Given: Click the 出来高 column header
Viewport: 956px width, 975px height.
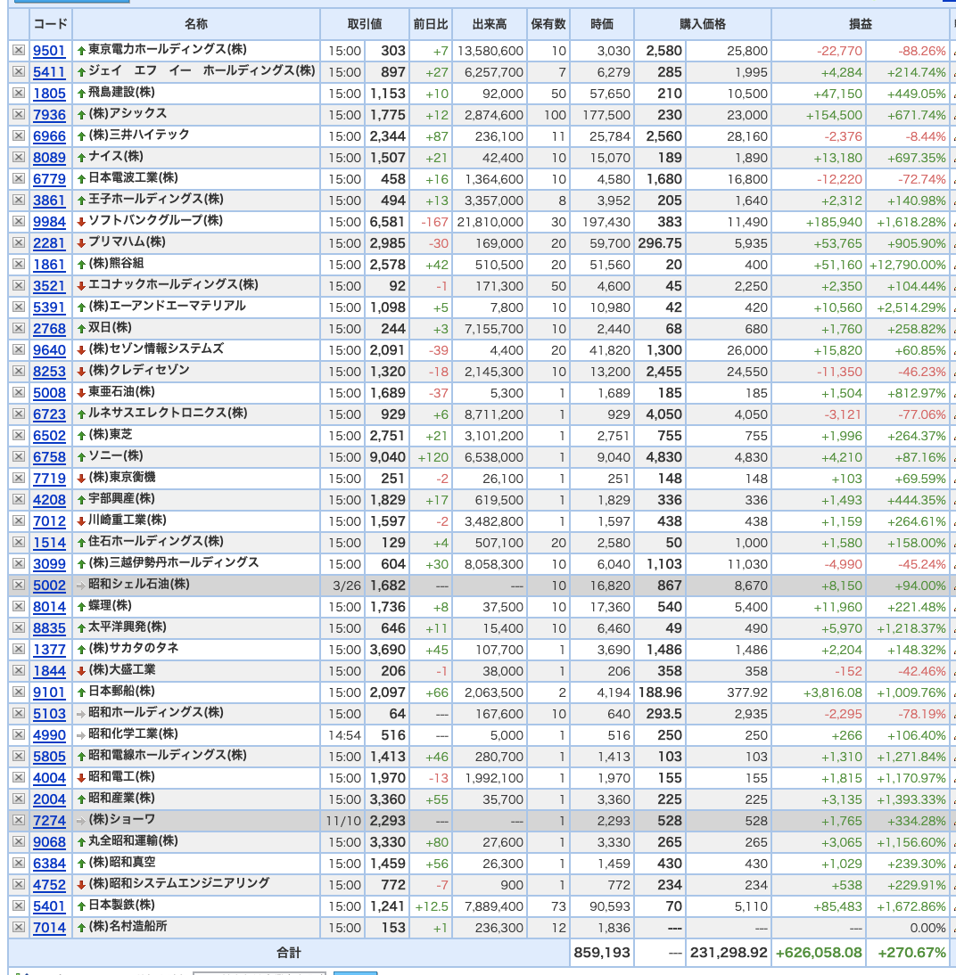Looking at the screenshot, I should (x=490, y=24).
